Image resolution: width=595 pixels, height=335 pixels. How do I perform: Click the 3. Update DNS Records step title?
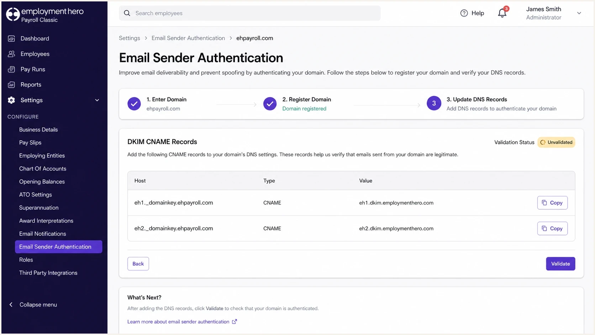pyautogui.click(x=477, y=99)
